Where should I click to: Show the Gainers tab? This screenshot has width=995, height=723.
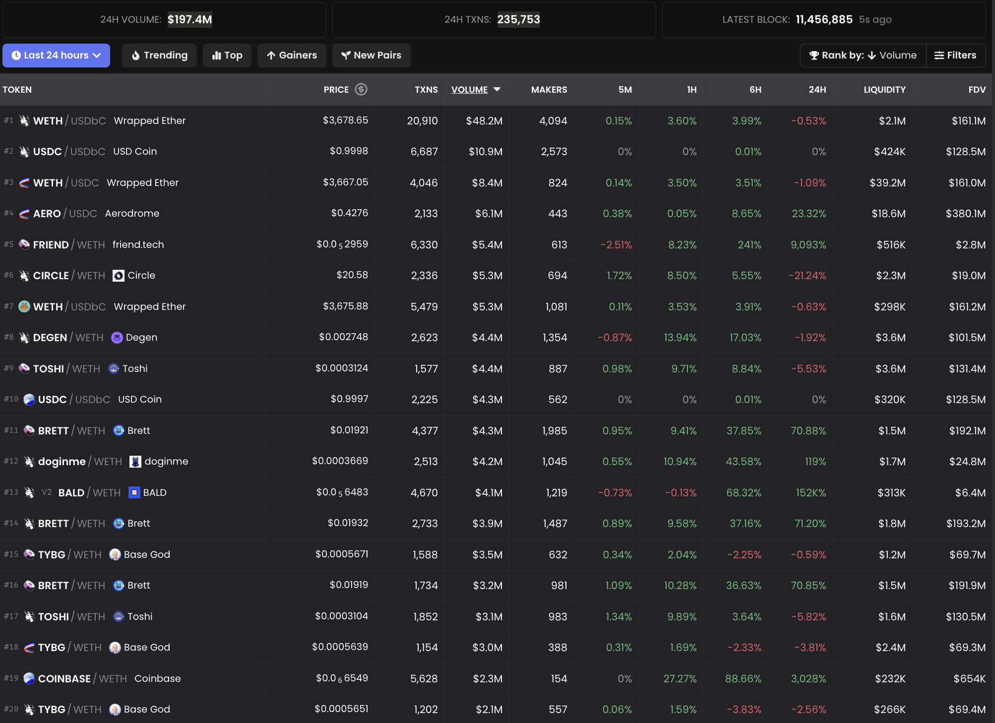[x=292, y=55]
